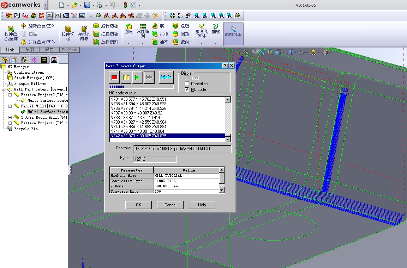This screenshot has width=407, height=268.
Task: Click the 放样切割 loft cut command
Action: (106, 42)
